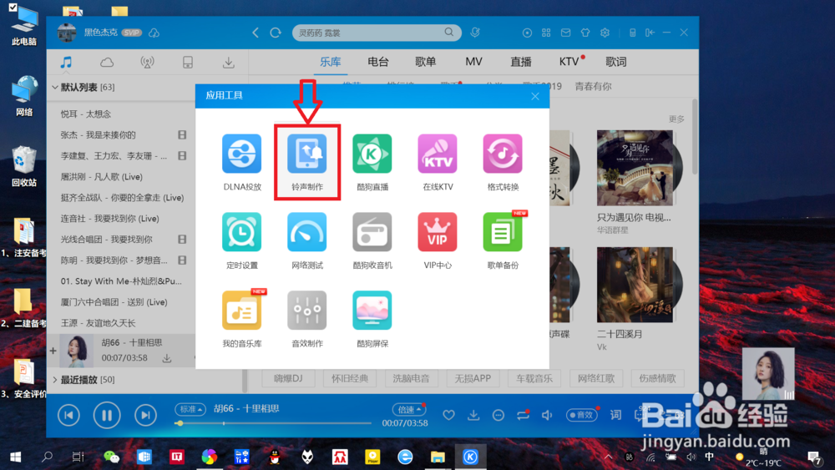Open the Windows Start menu
The height and width of the screenshot is (470, 835).
(x=15, y=457)
